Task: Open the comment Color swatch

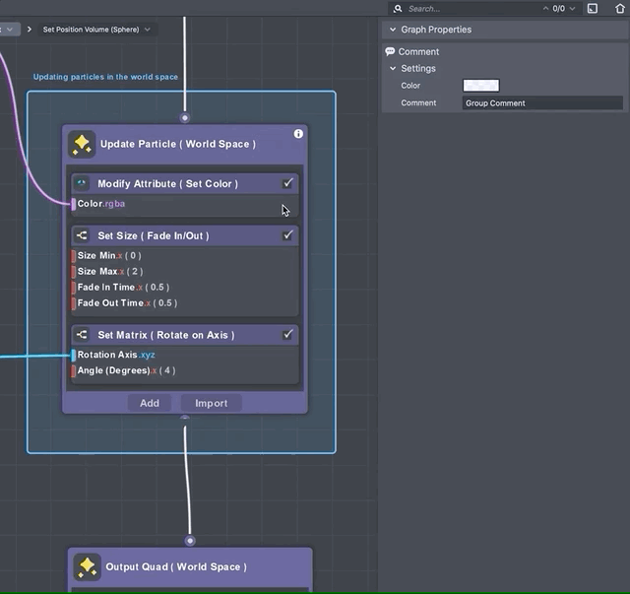Action: [480, 86]
